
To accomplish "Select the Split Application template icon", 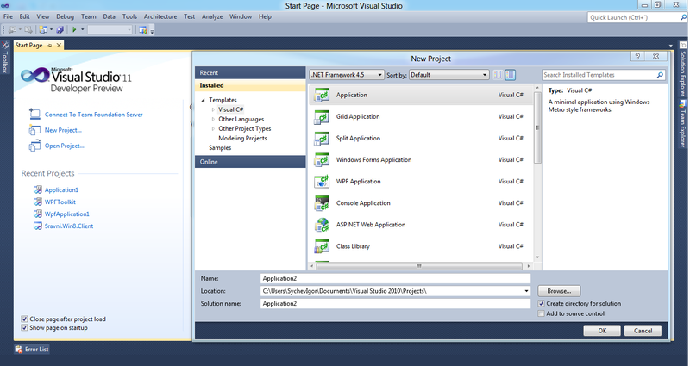I will 322,138.
